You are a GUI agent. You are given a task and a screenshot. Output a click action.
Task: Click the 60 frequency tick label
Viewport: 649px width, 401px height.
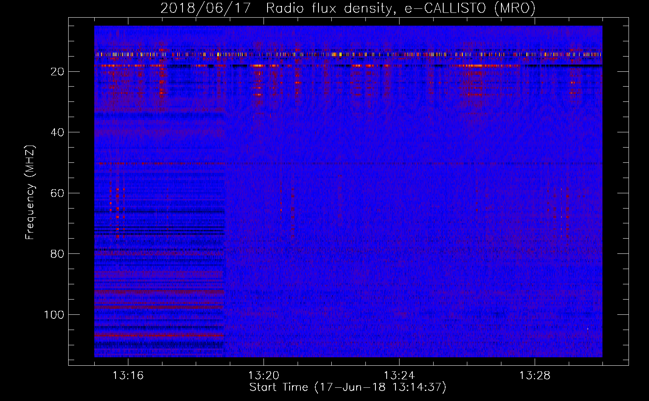tap(57, 193)
